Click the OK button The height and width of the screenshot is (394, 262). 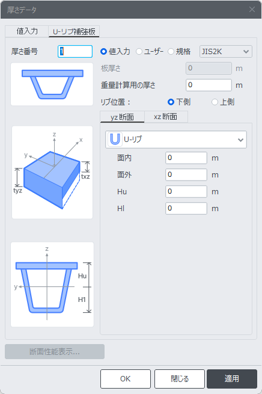click(x=126, y=379)
